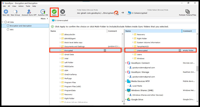
Task: Open the Help menu
Action: click(34, 6)
